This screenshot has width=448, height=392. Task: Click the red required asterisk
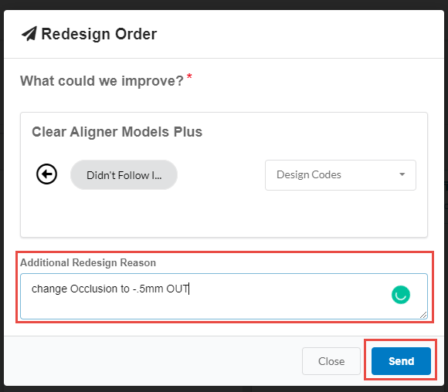click(189, 76)
